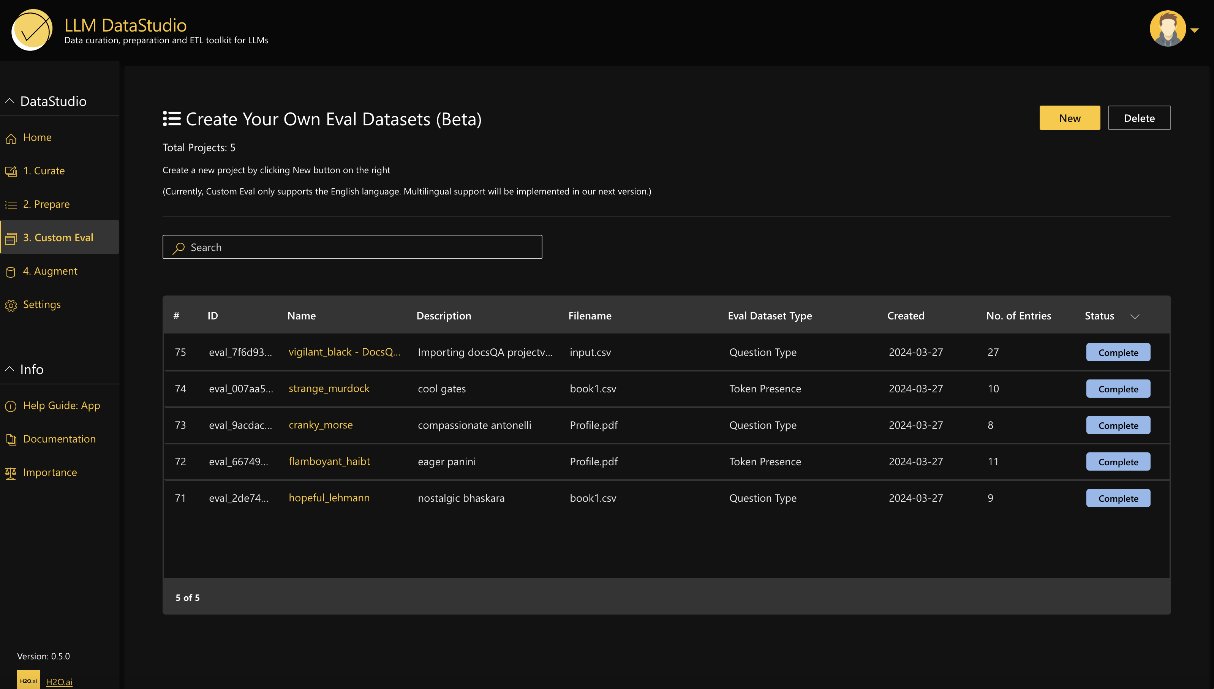The height and width of the screenshot is (689, 1214).
Task: Click the Prepare list icon in the sidebar
Action: click(11, 205)
